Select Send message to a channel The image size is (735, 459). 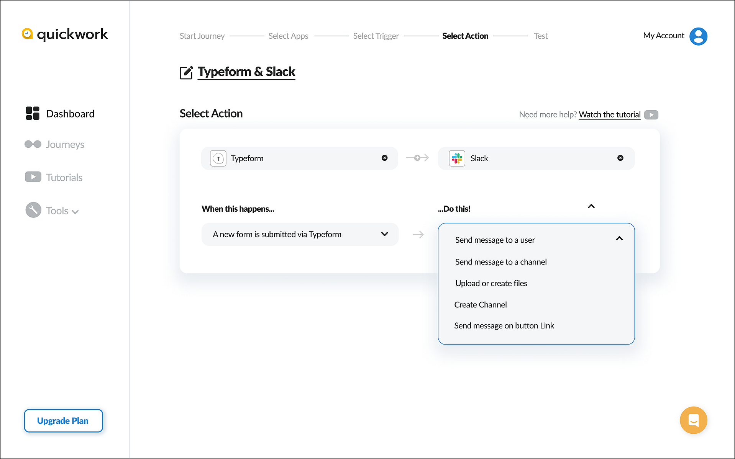[501, 262]
